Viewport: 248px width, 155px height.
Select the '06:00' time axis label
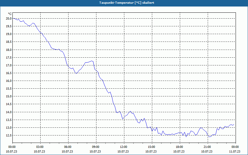[68, 147]
